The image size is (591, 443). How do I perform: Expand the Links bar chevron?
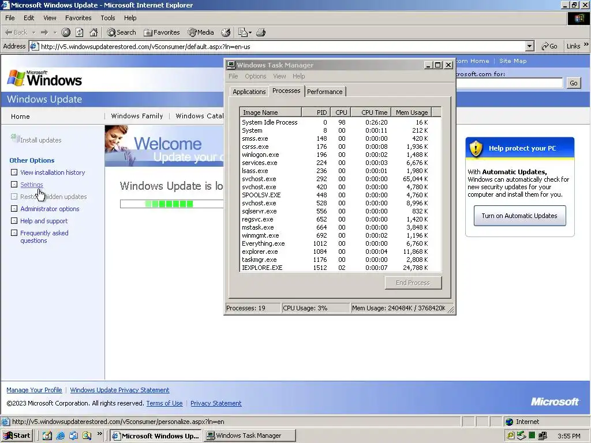point(586,44)
